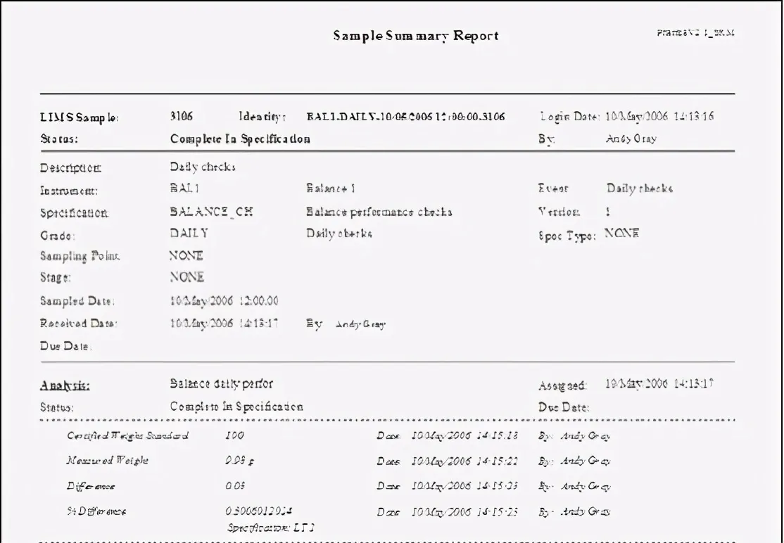Select the Certified Weight Standard value 100
The image size is (784, 543).
click(x=234, y=435)
